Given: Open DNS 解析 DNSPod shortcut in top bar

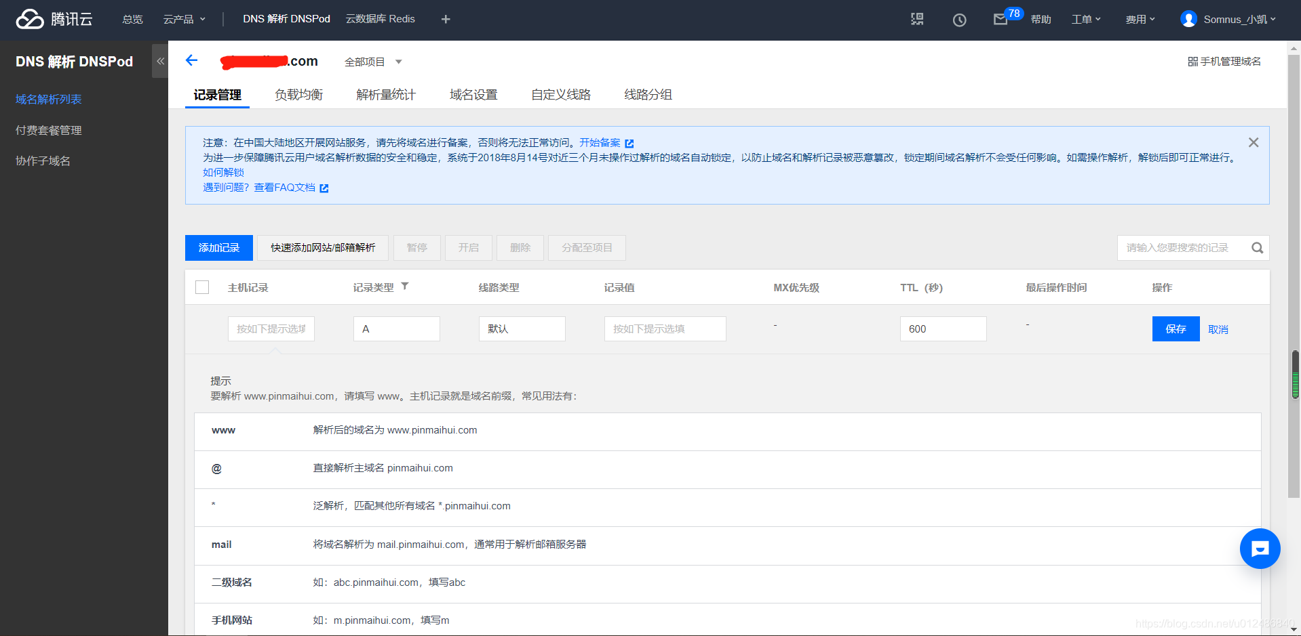Looking at the screenshot, I should (286, 19).
